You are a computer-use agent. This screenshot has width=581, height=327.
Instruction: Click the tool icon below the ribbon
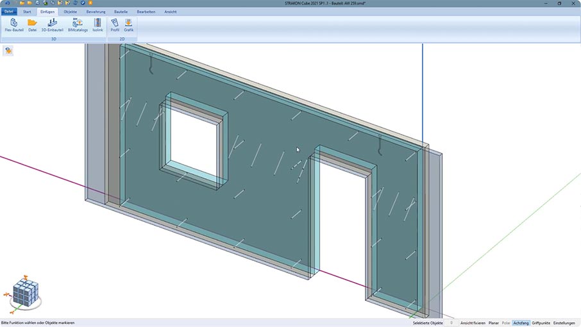point(8,51)
